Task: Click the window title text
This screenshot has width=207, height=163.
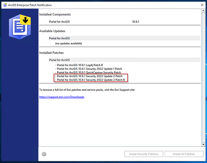Action: pyautogui.click(x=30, y=5)
